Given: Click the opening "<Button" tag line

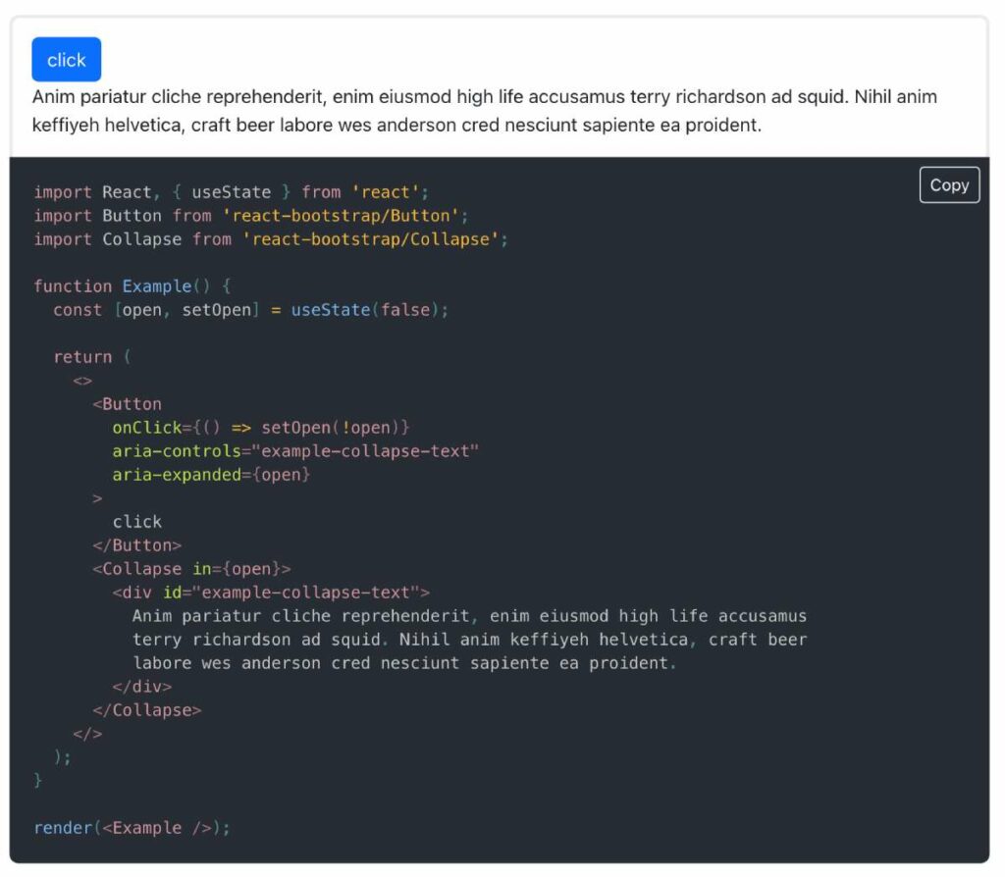Looking at the screenshot, I should point(129,406).
